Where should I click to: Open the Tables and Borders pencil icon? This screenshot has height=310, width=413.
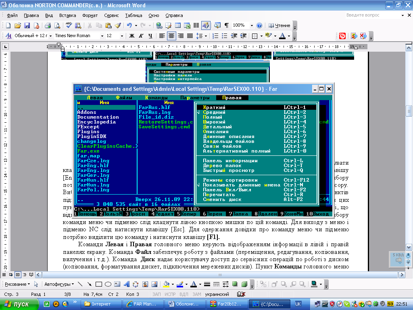tap(168, 25)
